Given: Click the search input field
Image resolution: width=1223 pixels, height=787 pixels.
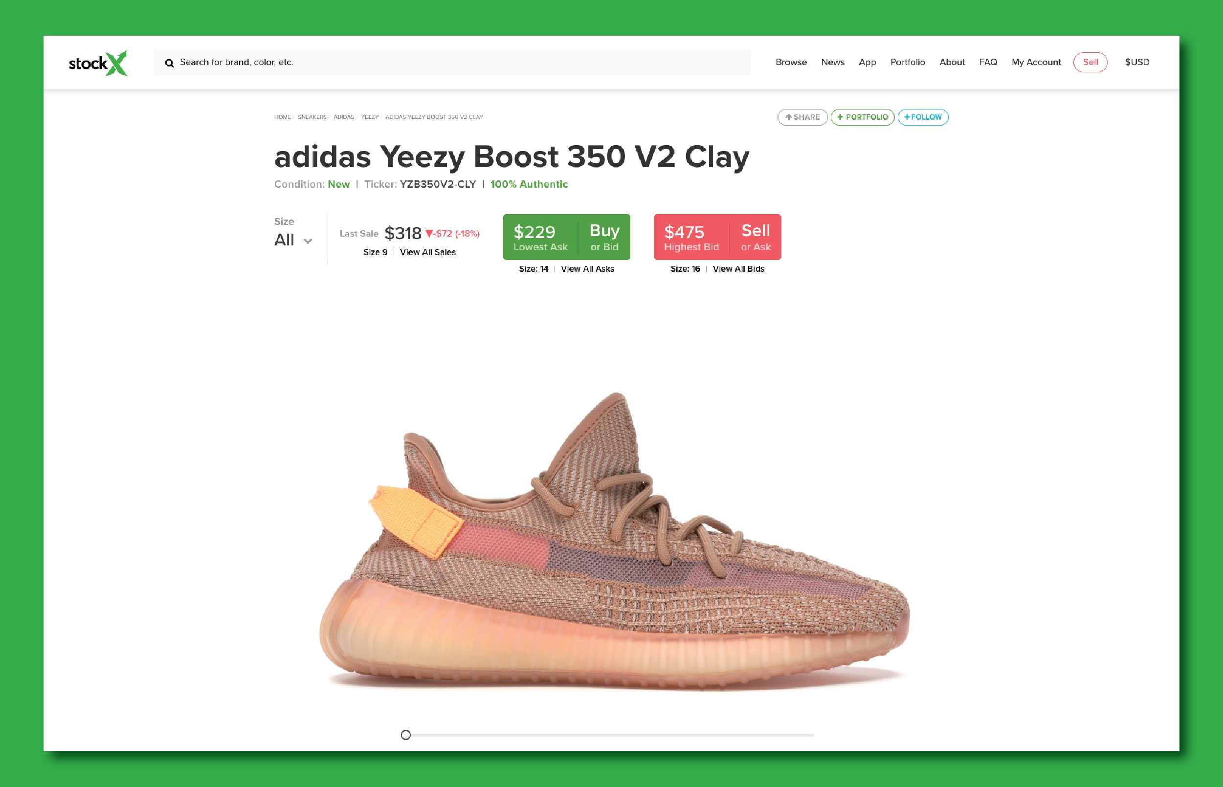Looking at the screenshot, I should click(452, 63).
